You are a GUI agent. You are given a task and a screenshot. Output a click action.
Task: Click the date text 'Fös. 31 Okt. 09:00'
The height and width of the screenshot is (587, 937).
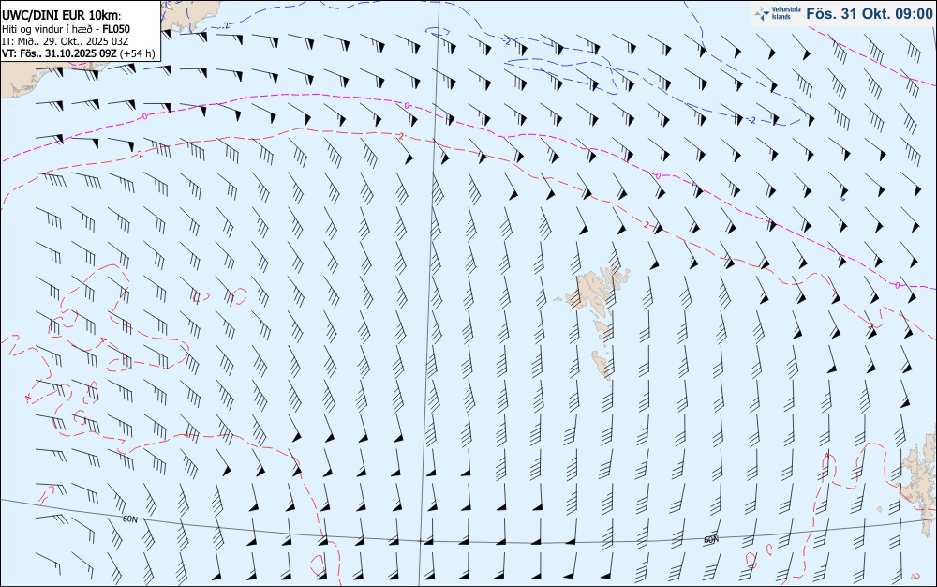point(869,14)
